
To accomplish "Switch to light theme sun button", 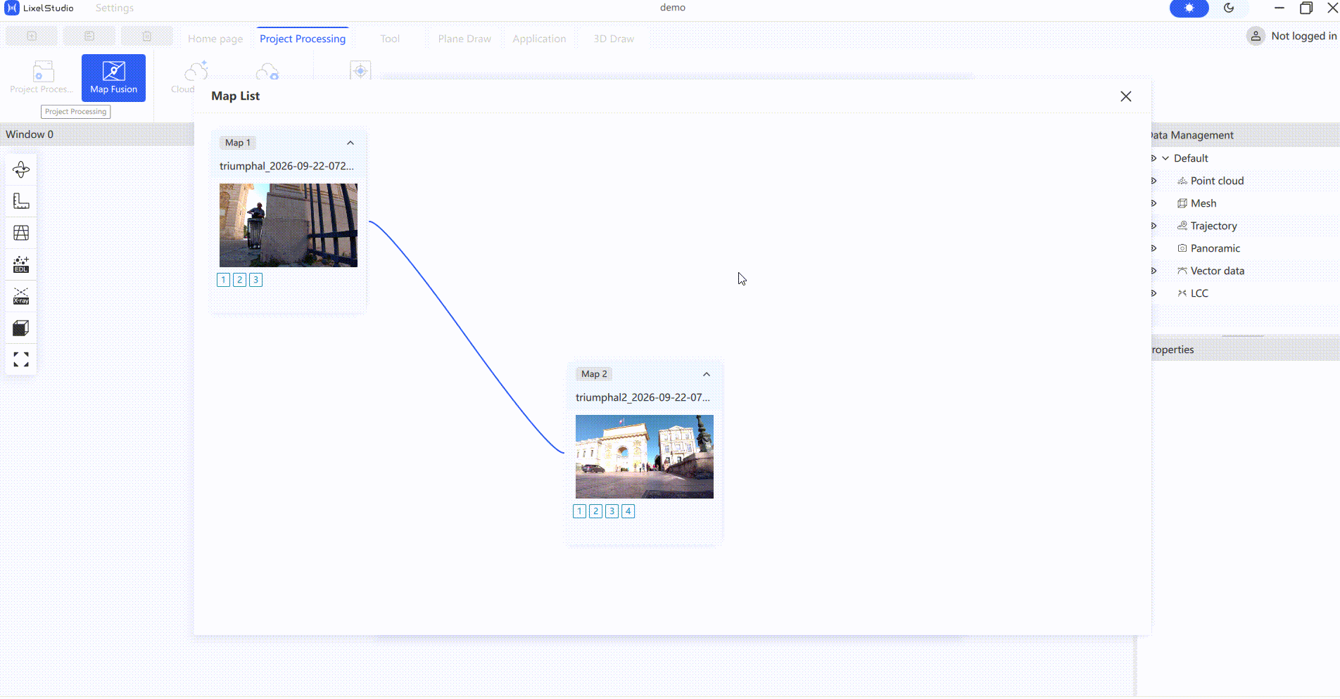I will pos(1189,8).
